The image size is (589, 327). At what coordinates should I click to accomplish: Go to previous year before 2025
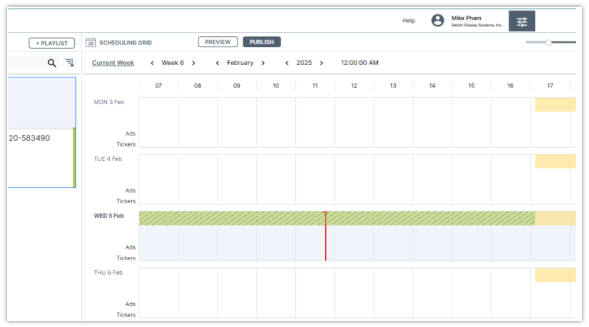(x=287, y=63)
